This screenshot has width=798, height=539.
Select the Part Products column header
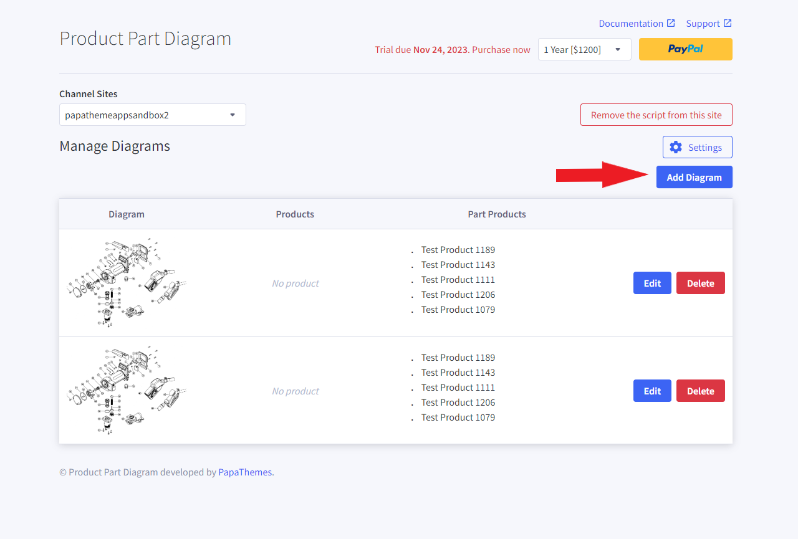(497, 214)
